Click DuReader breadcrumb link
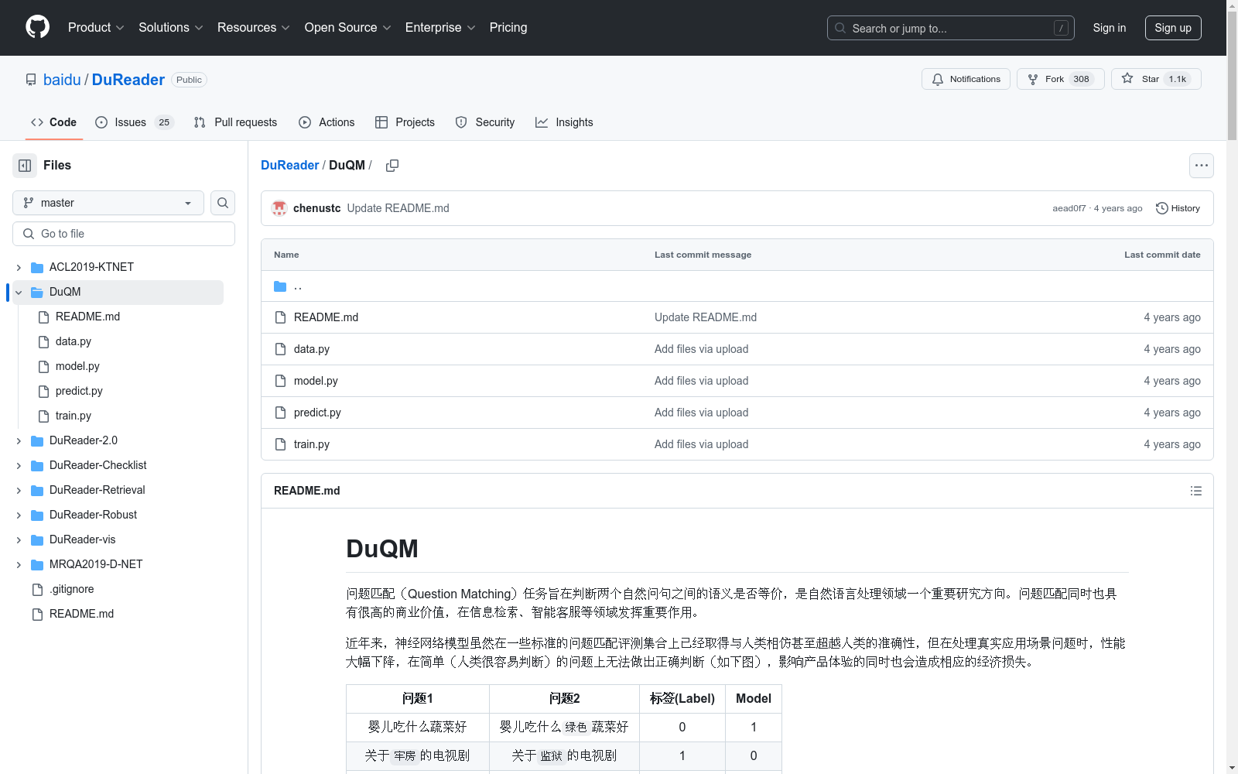This screenshot has height=774, width=1238. click(x=289, y=166)
